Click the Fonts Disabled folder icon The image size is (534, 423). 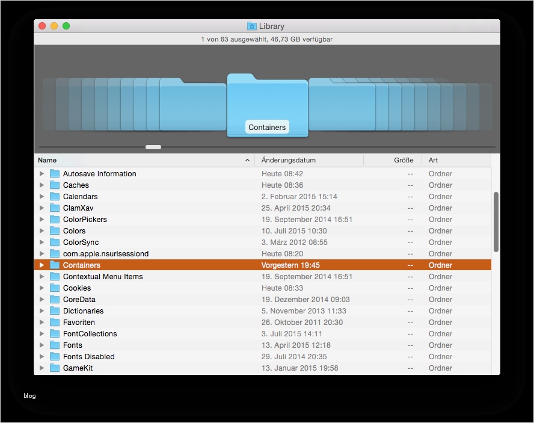[55, 356]
